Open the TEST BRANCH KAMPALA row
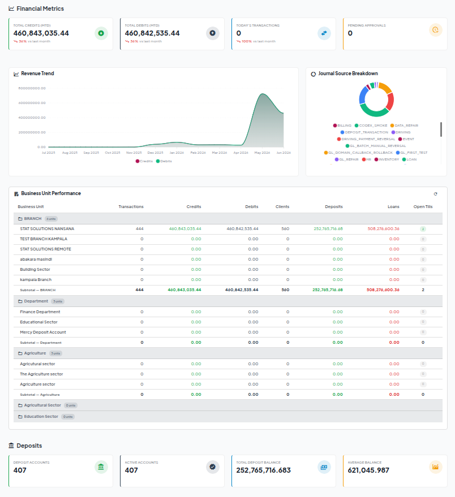The image size is (455, 497). tap(228, 239)
